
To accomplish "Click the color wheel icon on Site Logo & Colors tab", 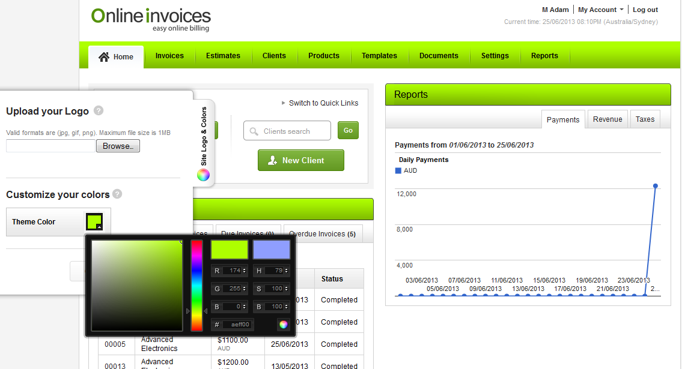I will (204, 175).
